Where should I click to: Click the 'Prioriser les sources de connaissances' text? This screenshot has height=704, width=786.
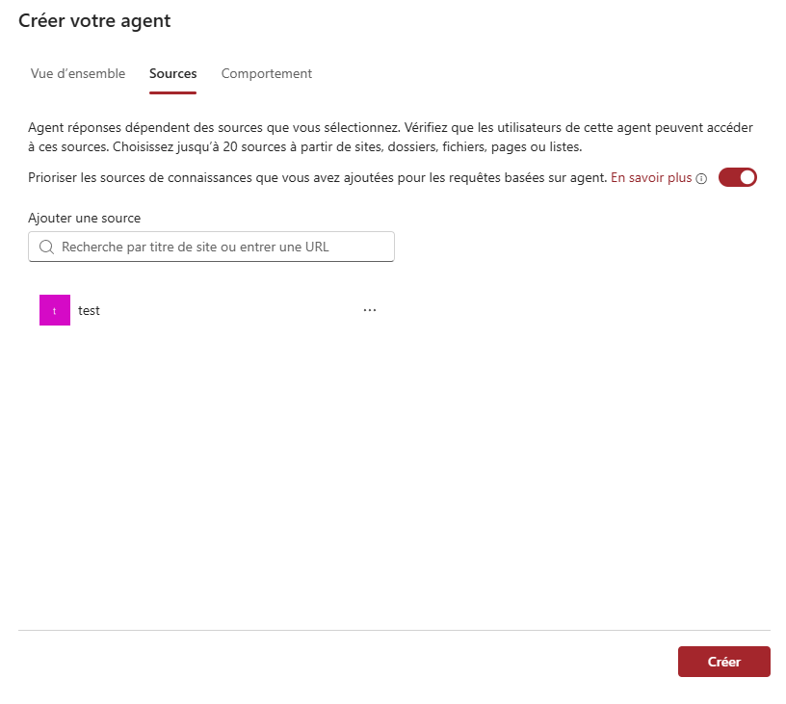pyautogui.click(x=318, y=178)
